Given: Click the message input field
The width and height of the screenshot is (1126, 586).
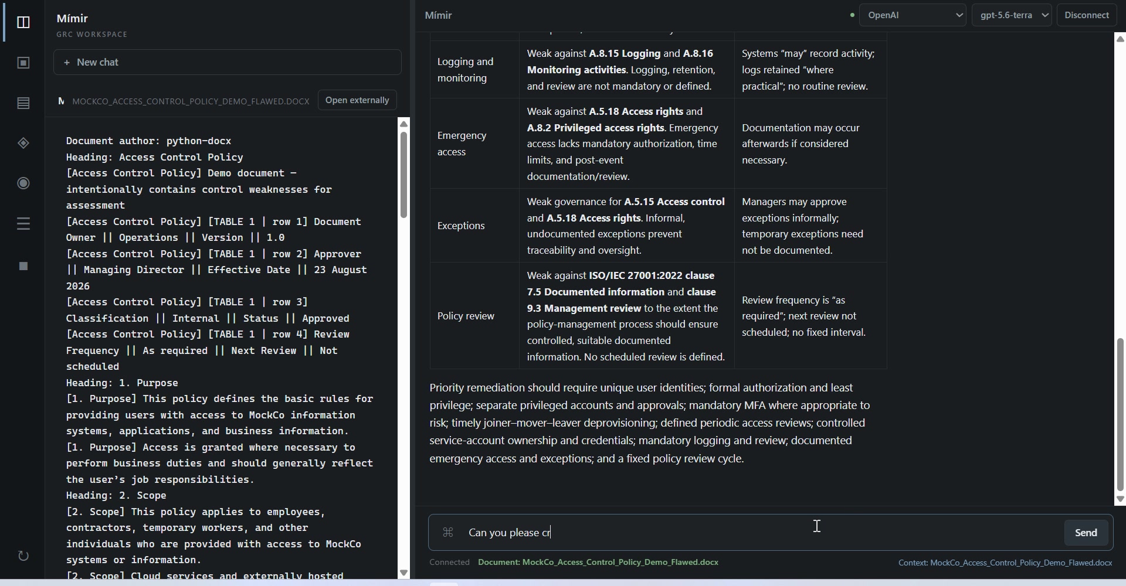Looking at the screenshot, I should (x=762, y=533).
